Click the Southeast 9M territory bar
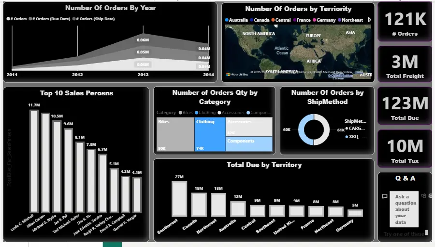Screen dimensions: 435x247 [277, 211]
